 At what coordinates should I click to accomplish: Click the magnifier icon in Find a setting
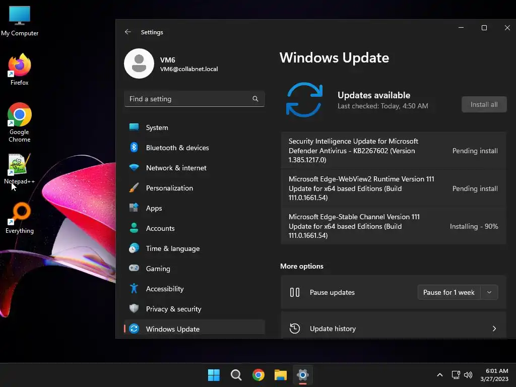point(255,99)
